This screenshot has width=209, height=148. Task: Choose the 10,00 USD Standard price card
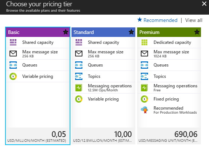click(103, 136)
